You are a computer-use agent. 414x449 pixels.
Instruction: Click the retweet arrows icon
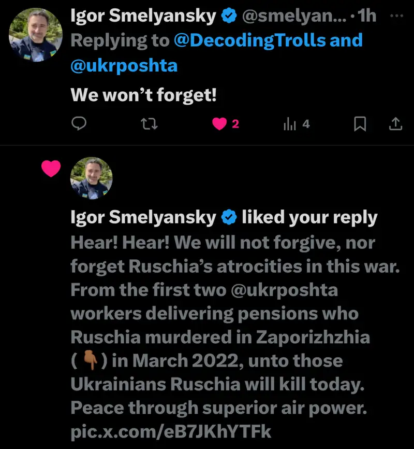(149, 124)
